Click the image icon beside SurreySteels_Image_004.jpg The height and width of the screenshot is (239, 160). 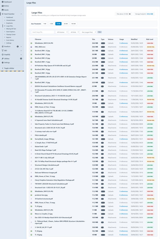point(31,139)
